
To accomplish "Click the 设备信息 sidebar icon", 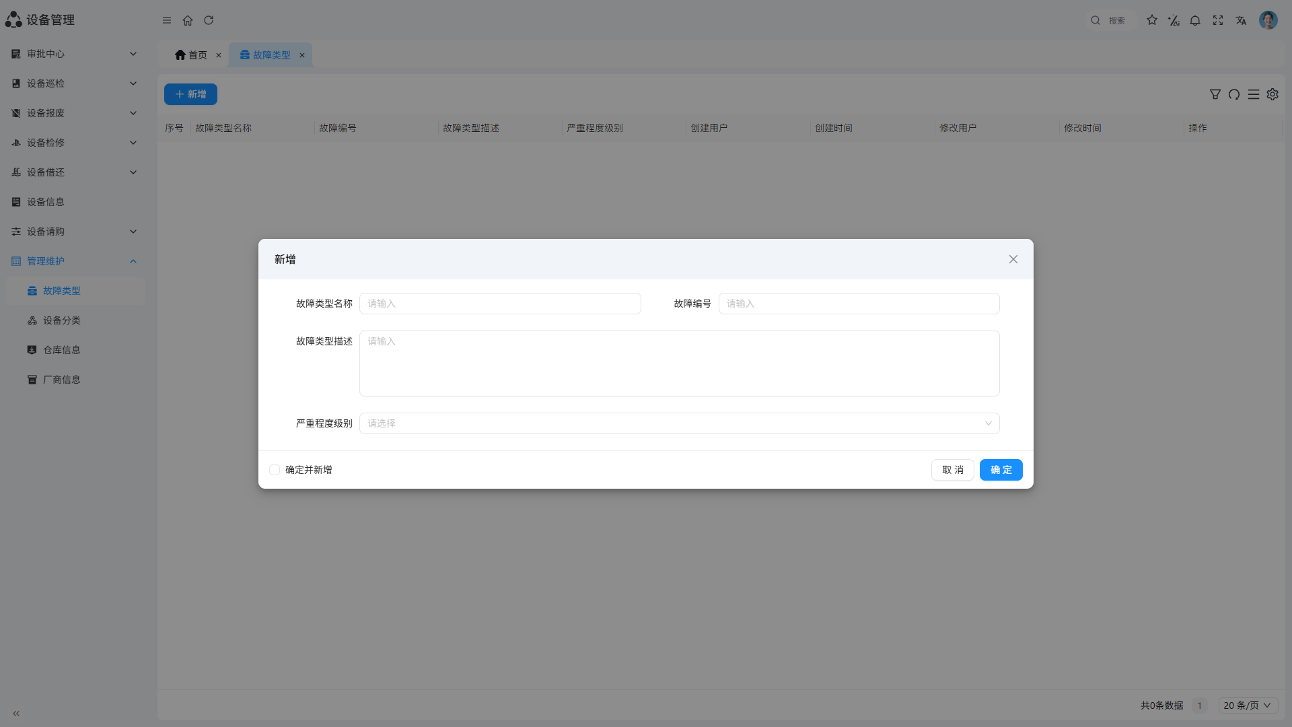I will point(16,202).
